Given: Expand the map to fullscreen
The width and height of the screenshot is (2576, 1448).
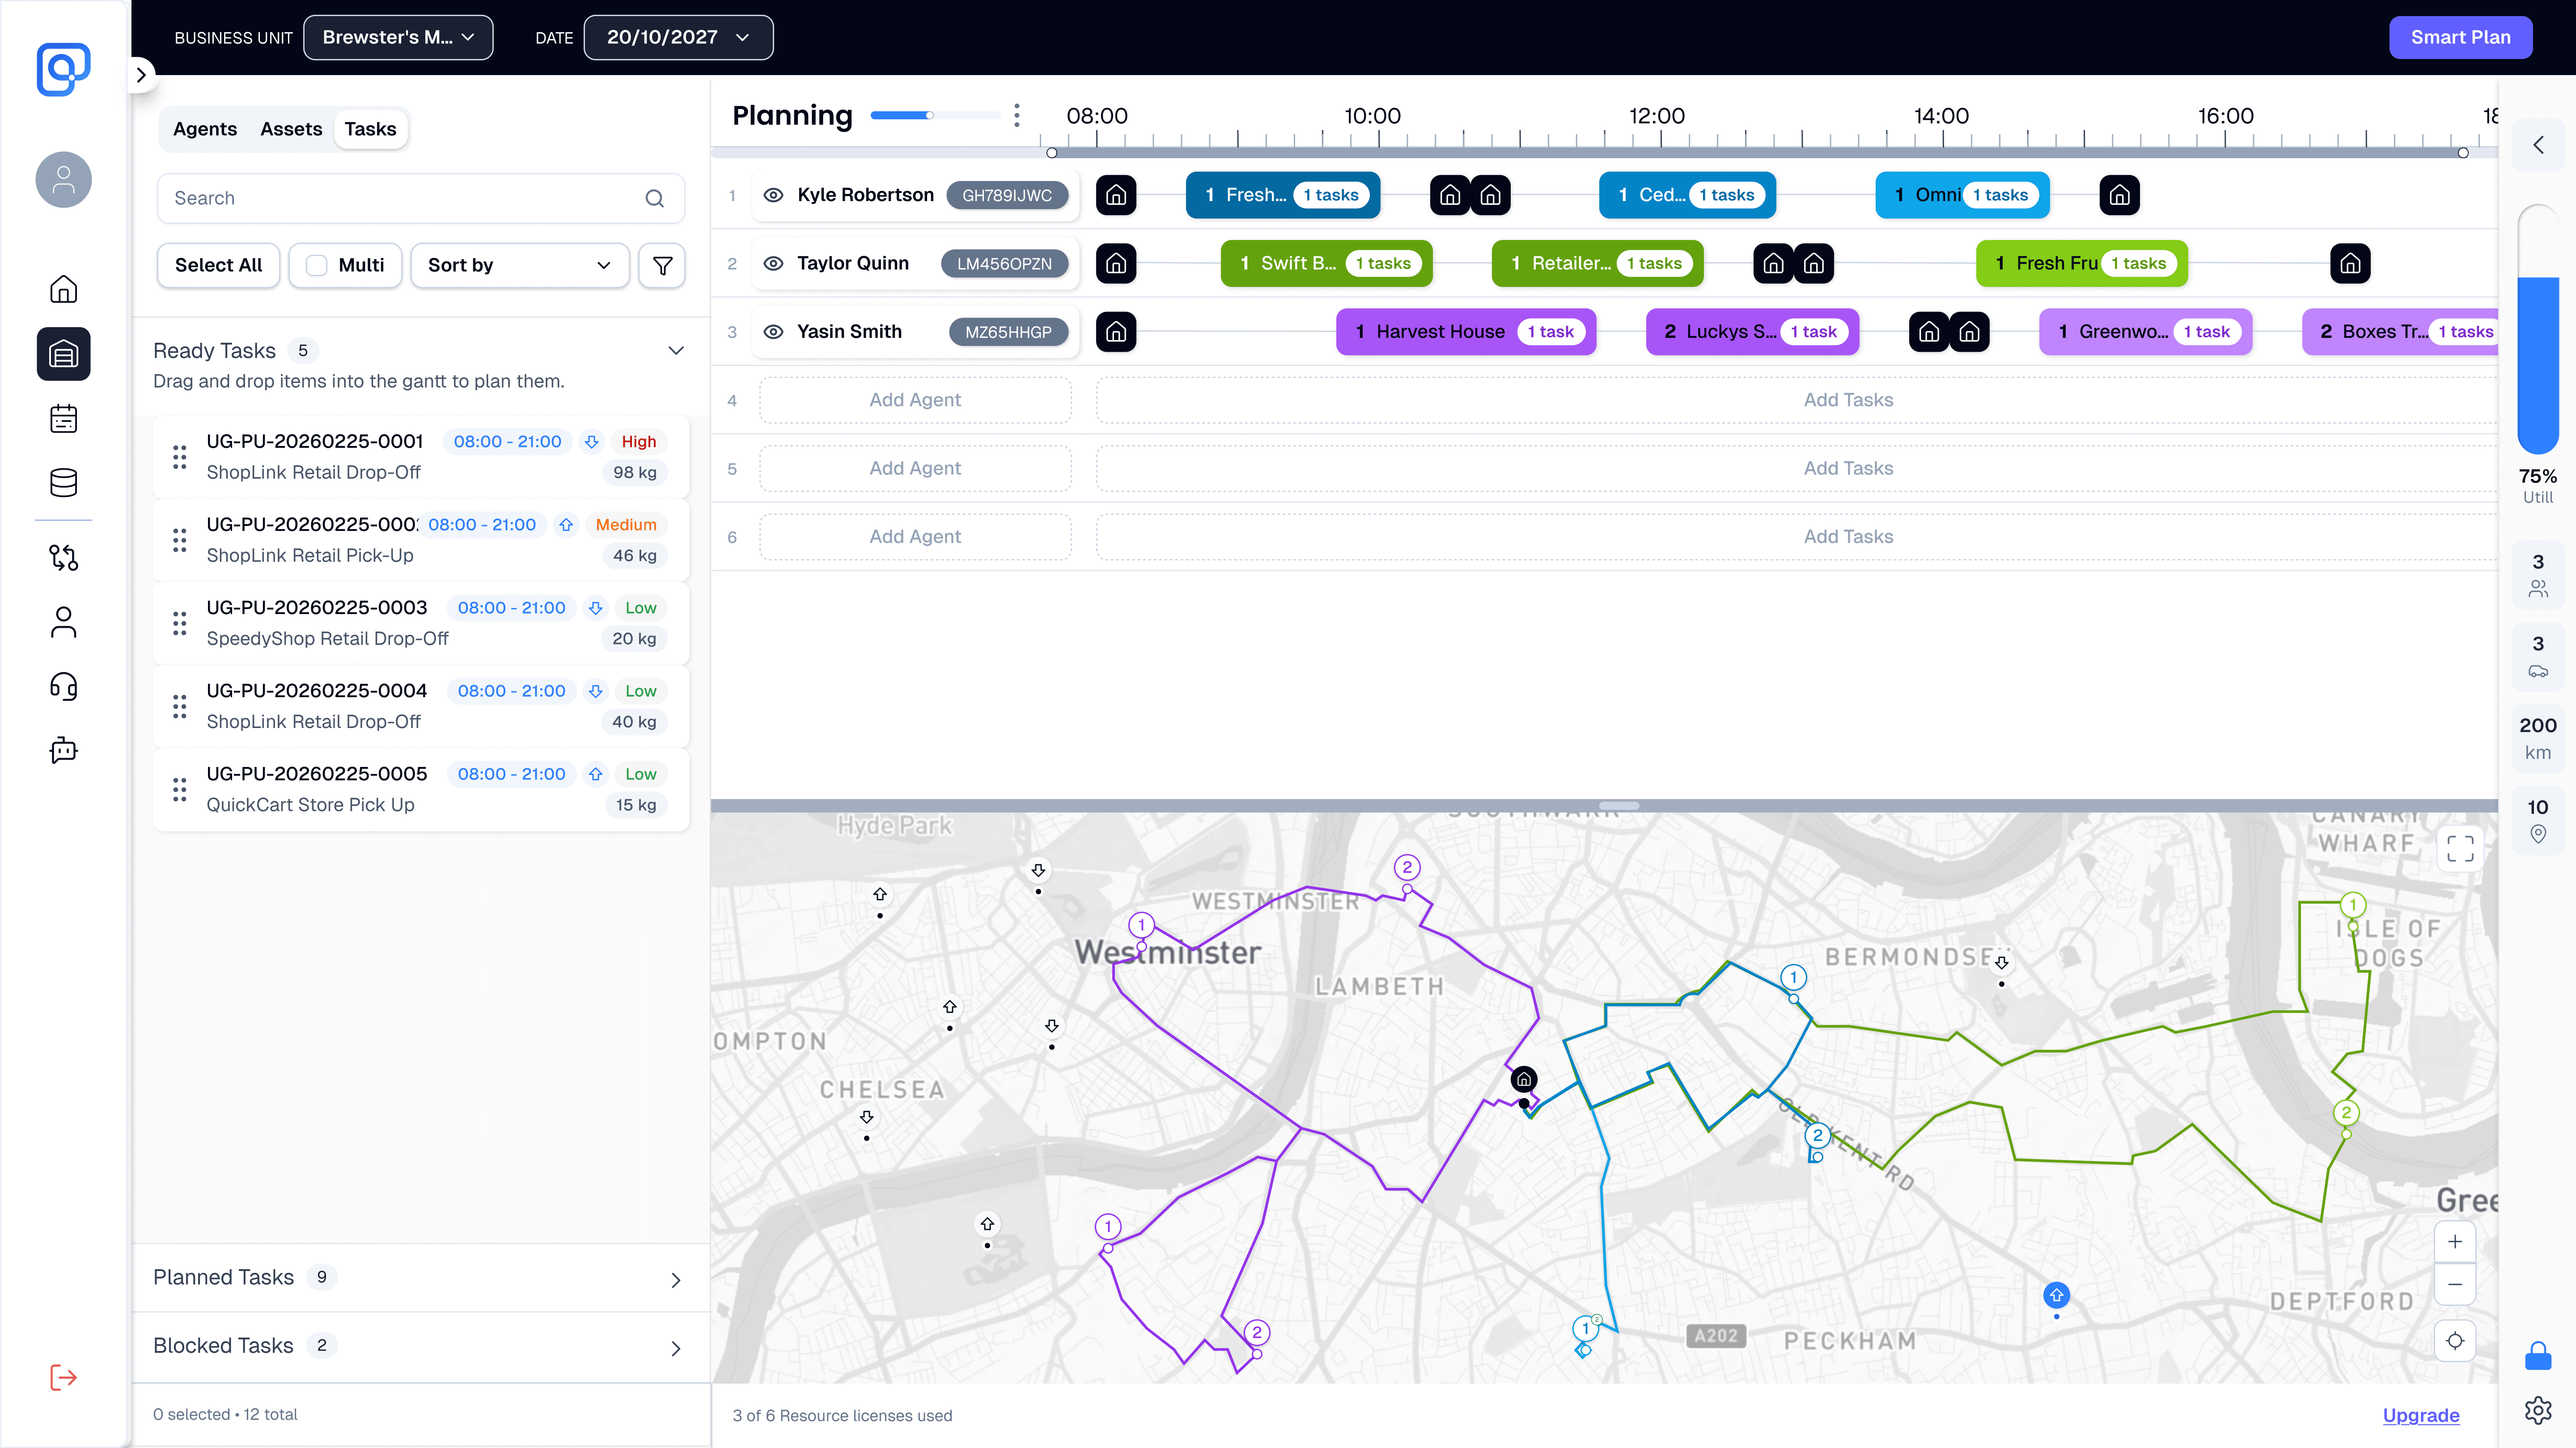Looking at the screenshot, I should (x=2461, y=850).
